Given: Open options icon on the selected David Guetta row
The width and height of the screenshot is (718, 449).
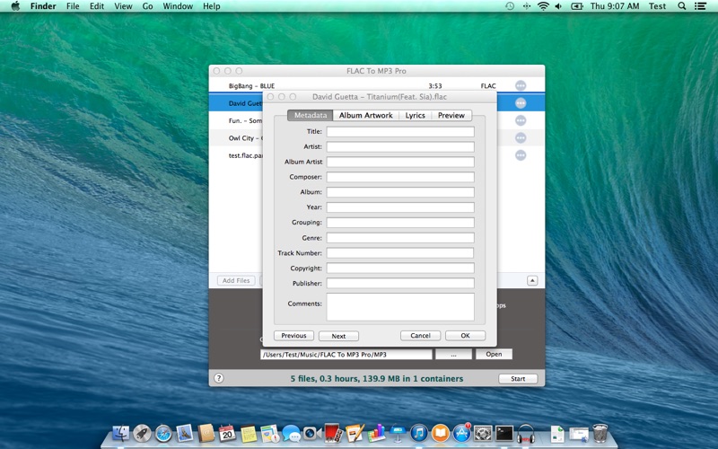Looking at the screenshot, I should (x=521, y=103).
